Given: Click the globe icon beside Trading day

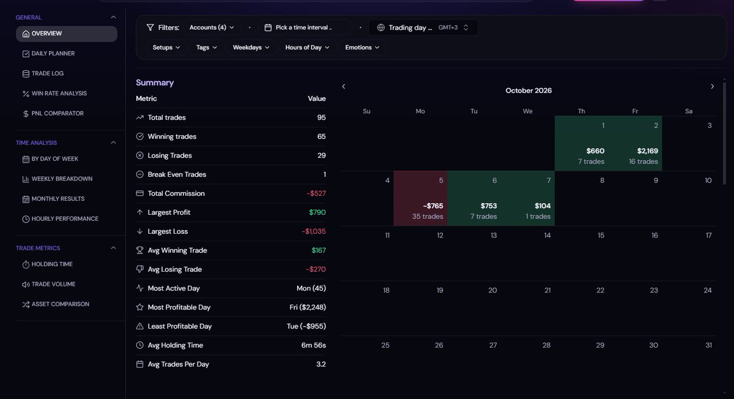Looking at the screenshot, I should coord(381,28).
